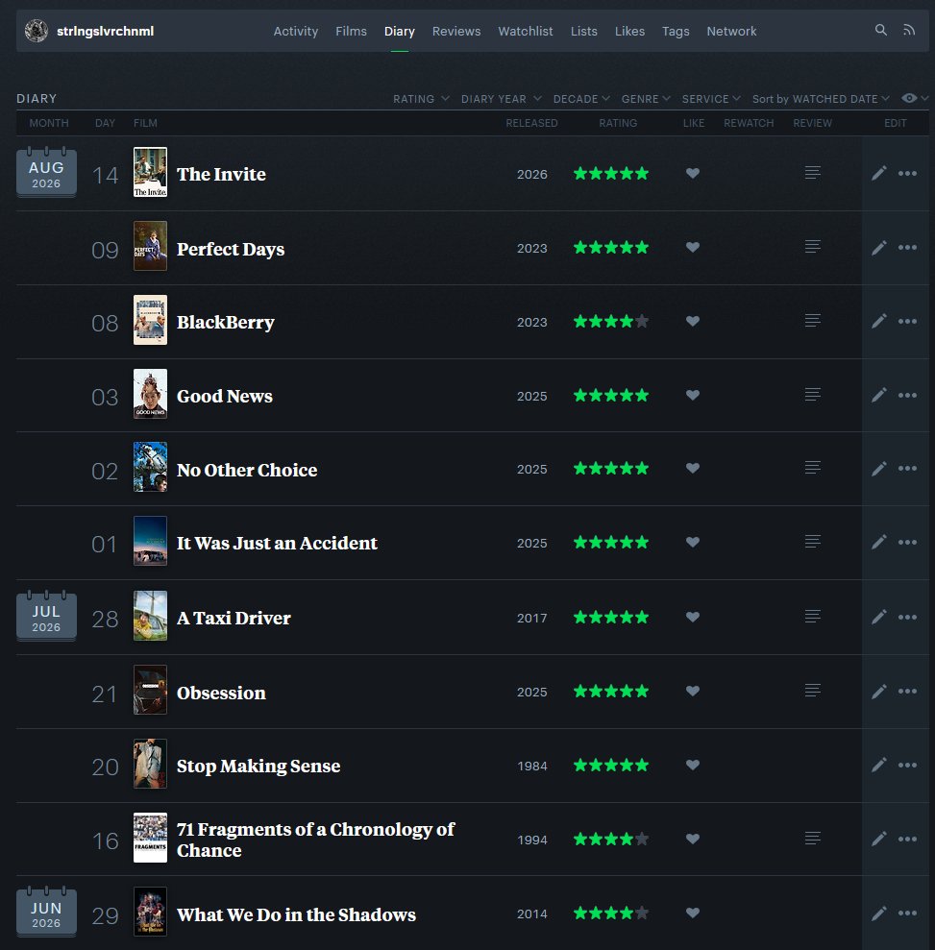Expand the GENRE filter dropdown
This screenshot has width=935, height=950.
pos(646,99)
